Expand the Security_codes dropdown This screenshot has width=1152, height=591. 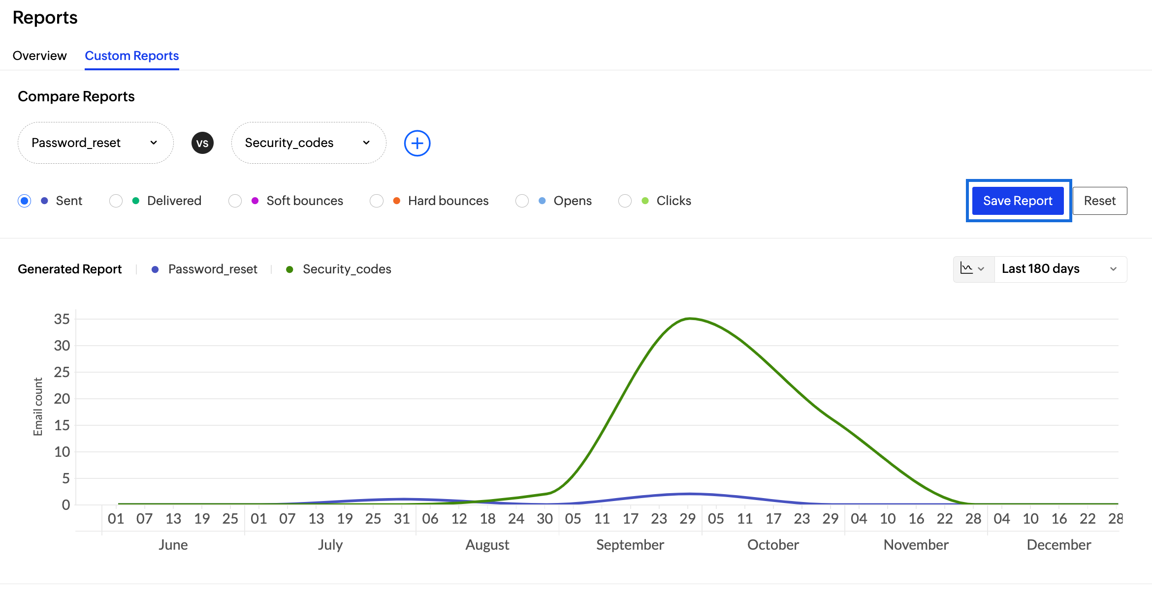click(309, 143)
